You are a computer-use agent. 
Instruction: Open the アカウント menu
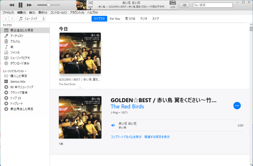77,13
